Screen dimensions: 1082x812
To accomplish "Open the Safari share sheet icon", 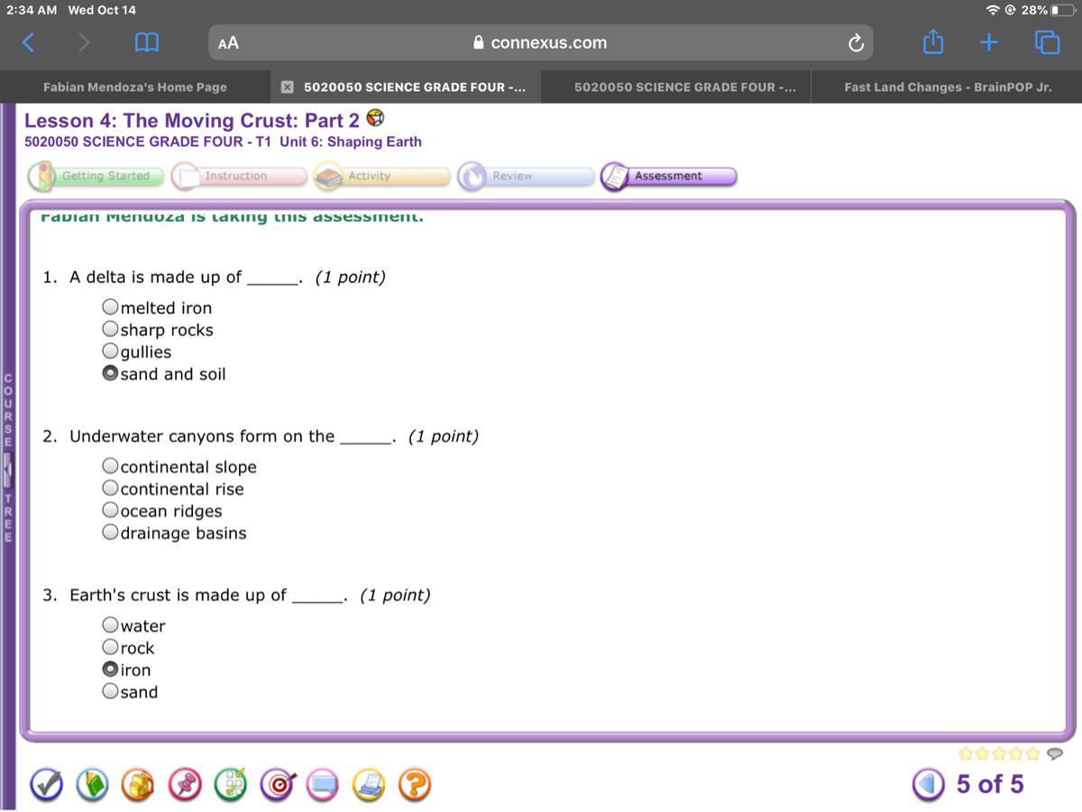I will (x=933, y=41).
